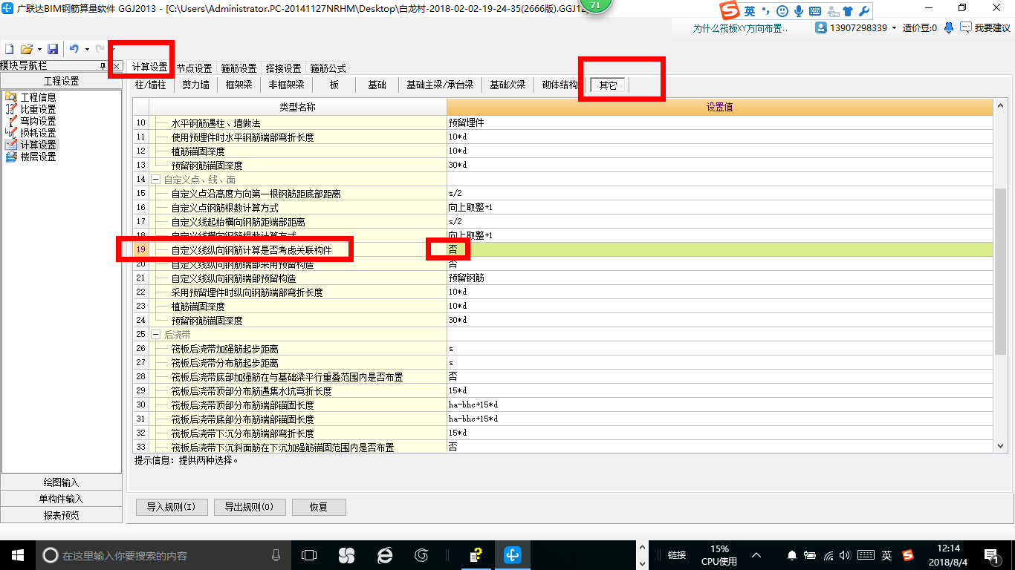Select 计算设置 in the navigation tree
Image resolution: width=1015 pixels, height=570 pixels.
(38, 145)
